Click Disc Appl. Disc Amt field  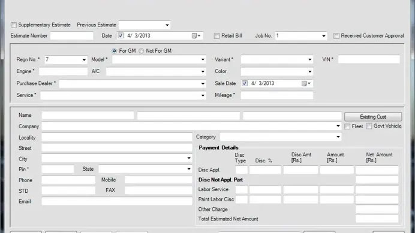(300, 170)
